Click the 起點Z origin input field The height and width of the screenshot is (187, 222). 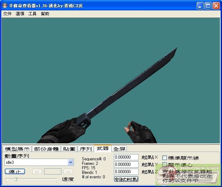click(x=126, y=172)
